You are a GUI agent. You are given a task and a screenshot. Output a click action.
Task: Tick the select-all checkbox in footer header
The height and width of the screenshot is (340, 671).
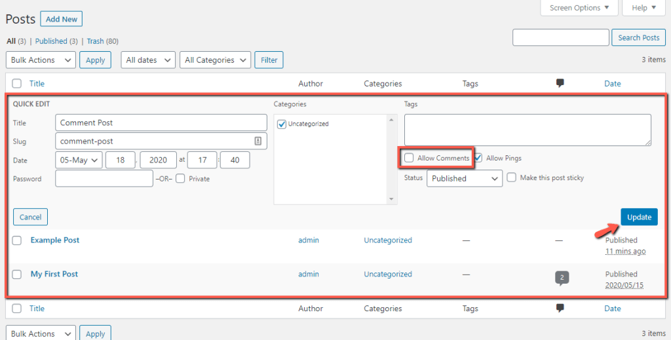pos(16,309)
